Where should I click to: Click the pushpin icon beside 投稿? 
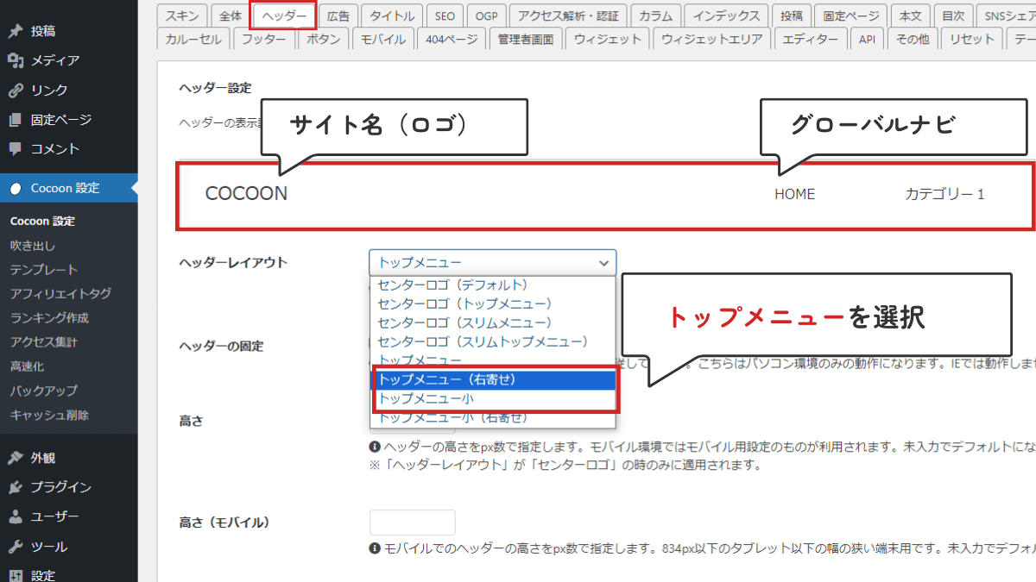click(16, 31)
